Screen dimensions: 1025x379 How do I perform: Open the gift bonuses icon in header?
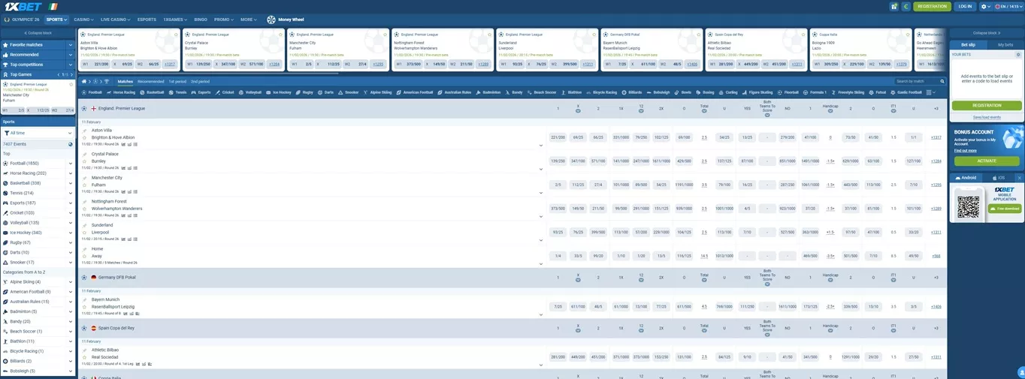[893, 6]
